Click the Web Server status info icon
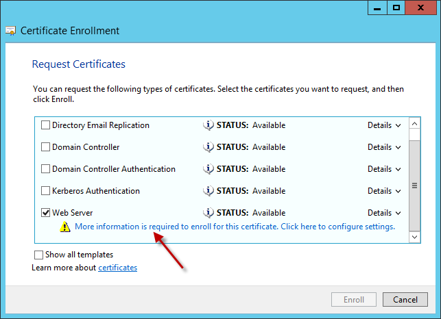The width and height of the screenshot is (441, 319). [208, 213]
